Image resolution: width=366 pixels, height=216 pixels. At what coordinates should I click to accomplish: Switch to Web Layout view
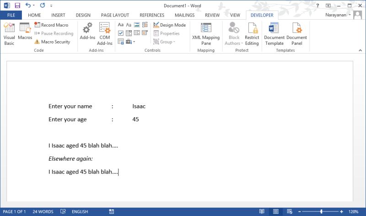coord(290,211)
